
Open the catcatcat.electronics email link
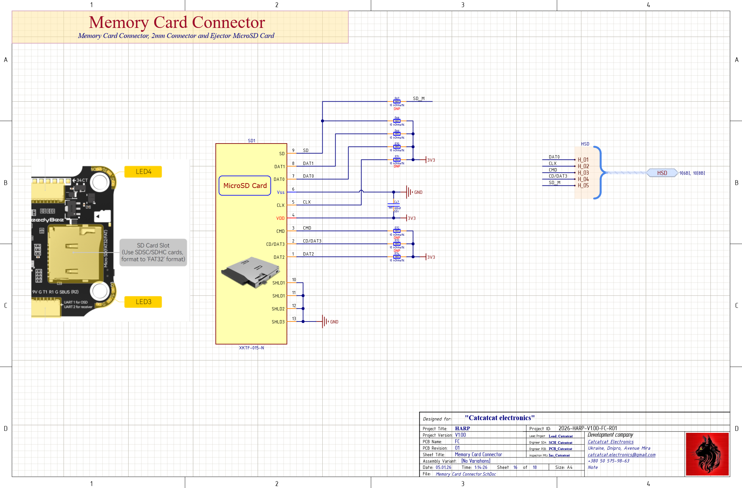point(621,455)
